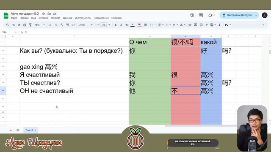
Task: Click the name box showing V26
Action: pos(9,32)
